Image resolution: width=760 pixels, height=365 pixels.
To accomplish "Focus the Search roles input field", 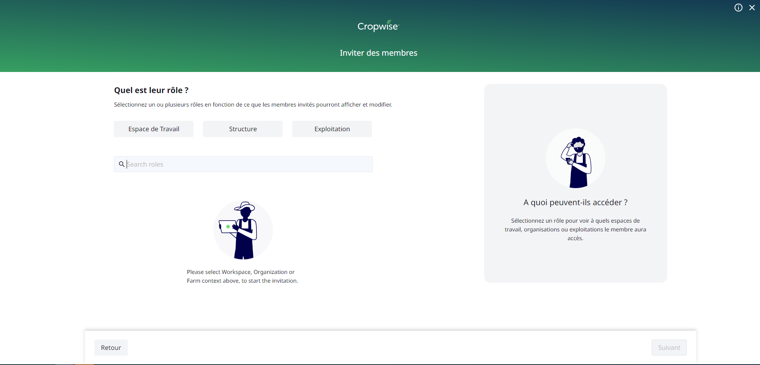I will (247, 164).
